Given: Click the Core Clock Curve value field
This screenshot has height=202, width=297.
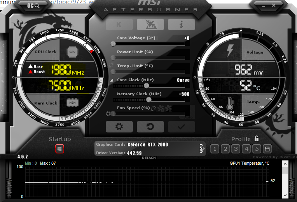Looking at the screenshot, I should (x=183, y=80).
